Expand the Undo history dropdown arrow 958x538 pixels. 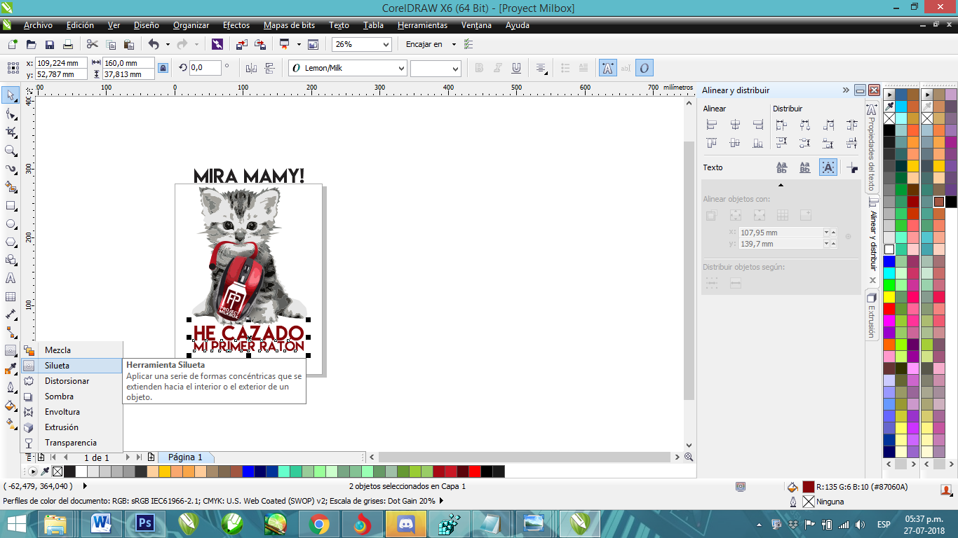[x=167, y=44]
